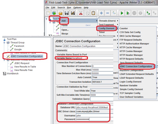Click the JDBC Request pipette icon
The width and height of the screenshot is (158, 124).
click(12, 63)
